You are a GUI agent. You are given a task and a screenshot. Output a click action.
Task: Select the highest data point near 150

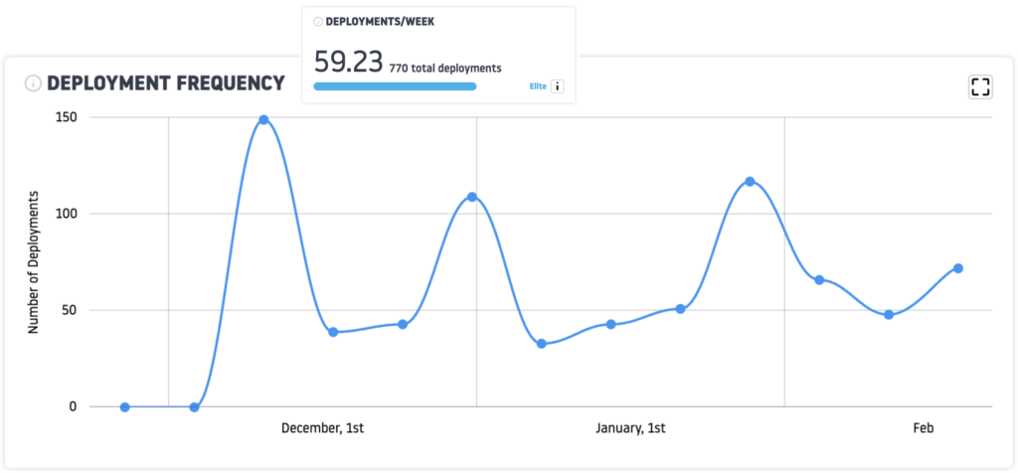click(263, 120)
